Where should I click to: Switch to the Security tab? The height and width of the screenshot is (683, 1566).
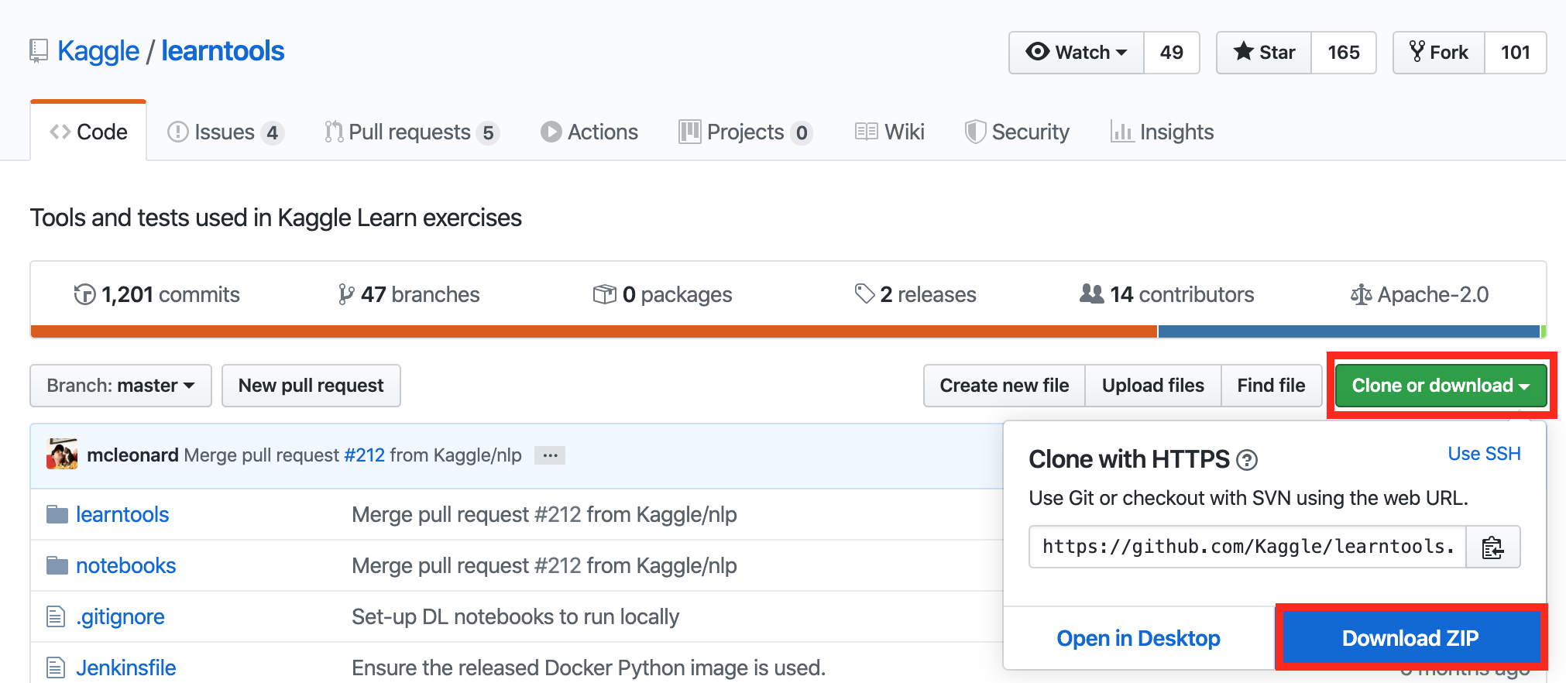(1017, 132)
